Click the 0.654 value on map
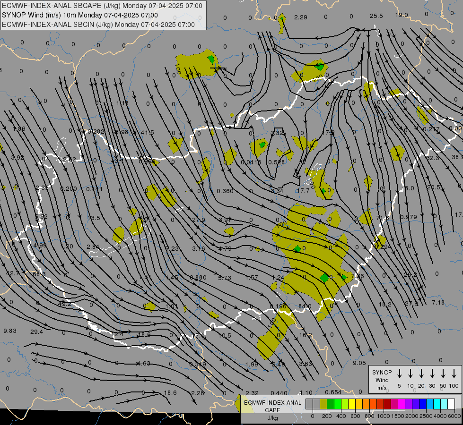Image resolution: width=463 pixels, height=425 pixels. pyautogui.click(x=333, y=392)
